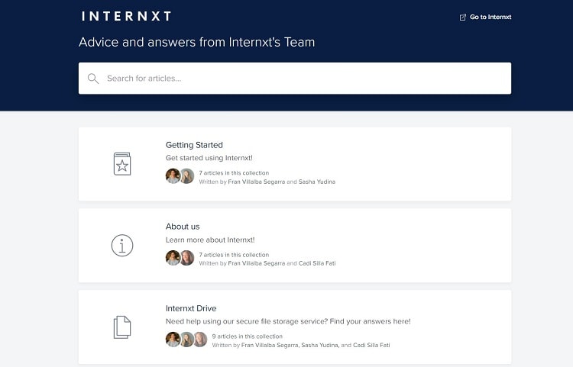Click third author avatar in Internxt Drive
Screen dimensions: 573x367
pyautogui.click(x=200, y=340)
